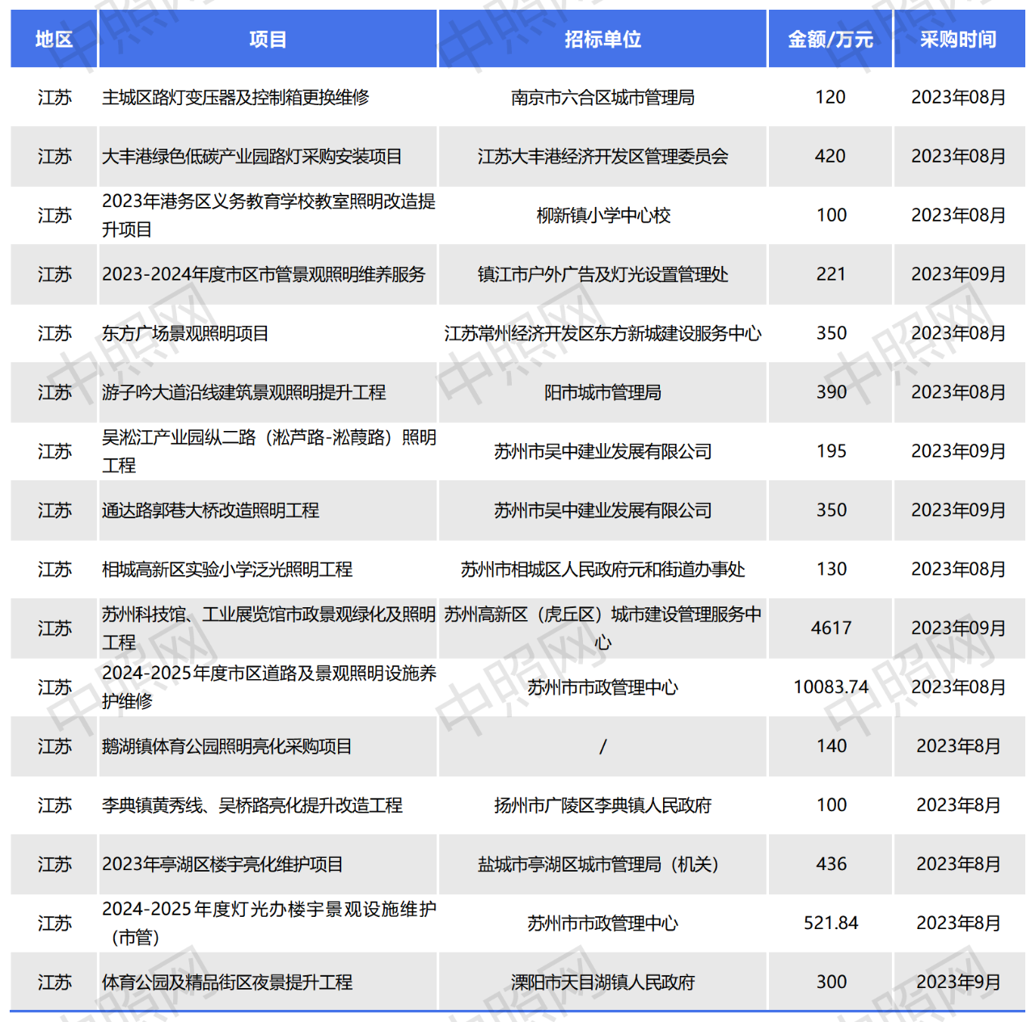The height and width of the screenshot is (1022, 1035).
Task: Click 江苏 in 主城区路灯变压器 row
Action: coord(54,97)
